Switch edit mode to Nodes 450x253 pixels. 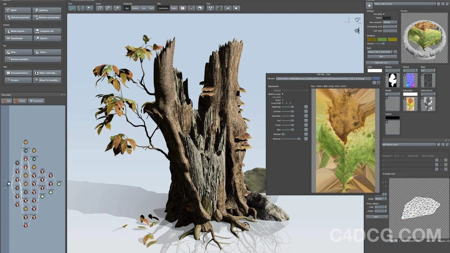(x=174, y=8)
